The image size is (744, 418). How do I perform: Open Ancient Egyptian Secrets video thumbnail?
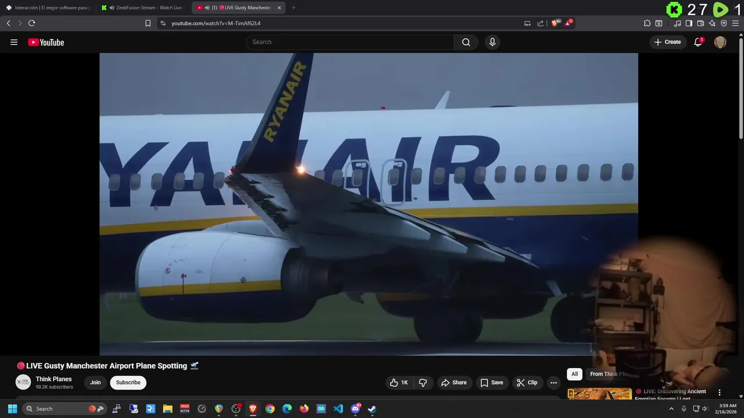coord(599,394)
